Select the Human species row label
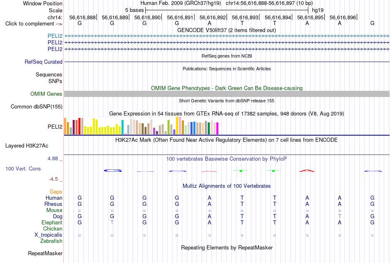The width and height of the screenshot is (390, 263). point(54,198)
